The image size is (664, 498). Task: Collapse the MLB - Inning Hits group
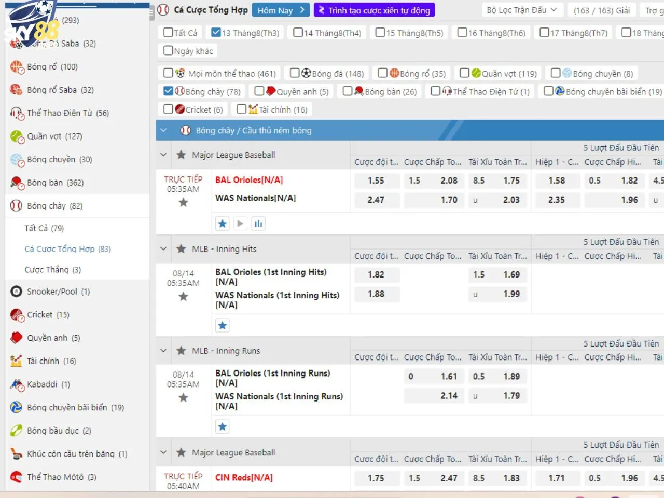coord(164,249)
